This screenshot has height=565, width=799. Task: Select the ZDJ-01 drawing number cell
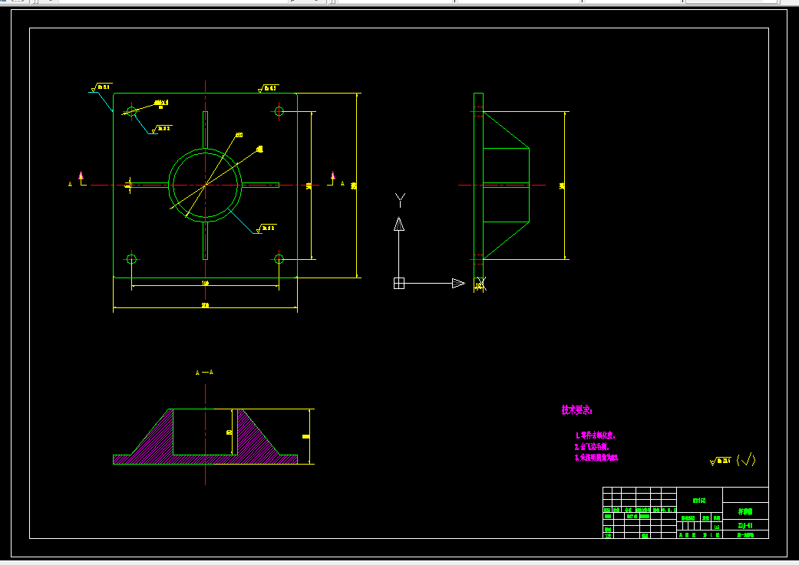pyautogui.click(x=745, y=525)
